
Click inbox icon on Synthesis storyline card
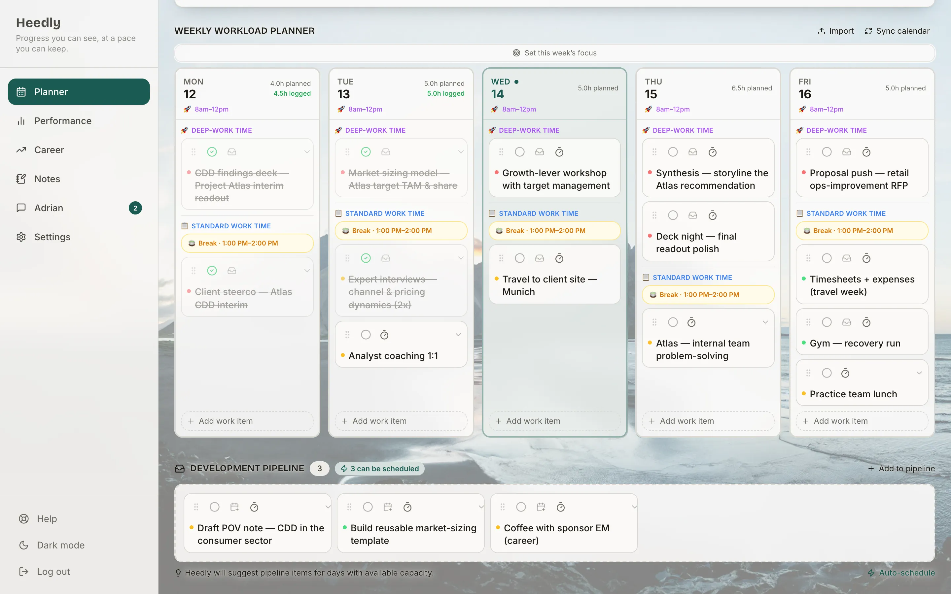tap(693, 152)
